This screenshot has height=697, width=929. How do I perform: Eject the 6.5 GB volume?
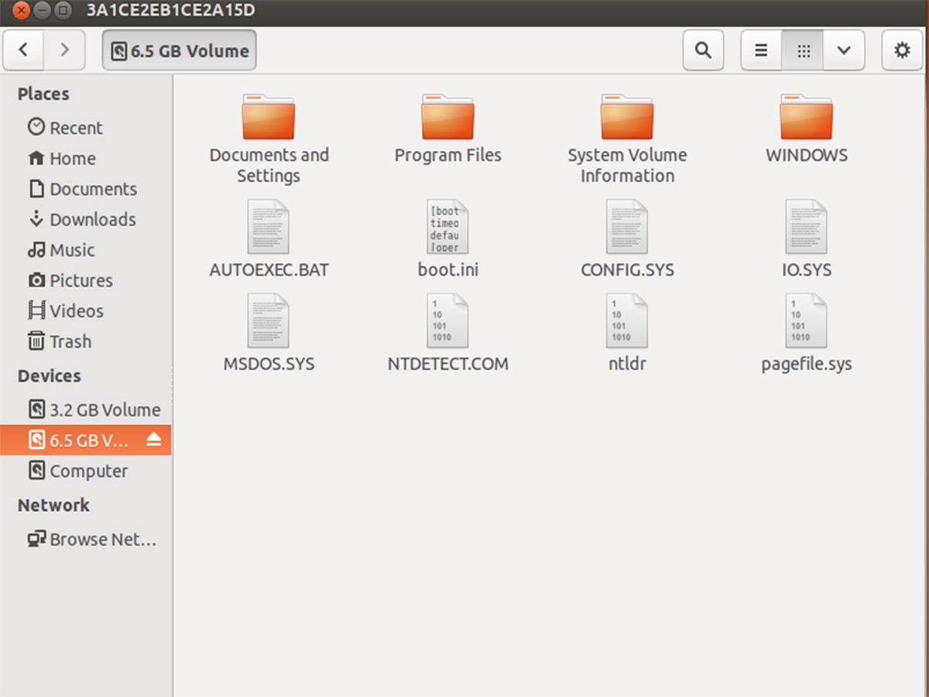point(153,440)
